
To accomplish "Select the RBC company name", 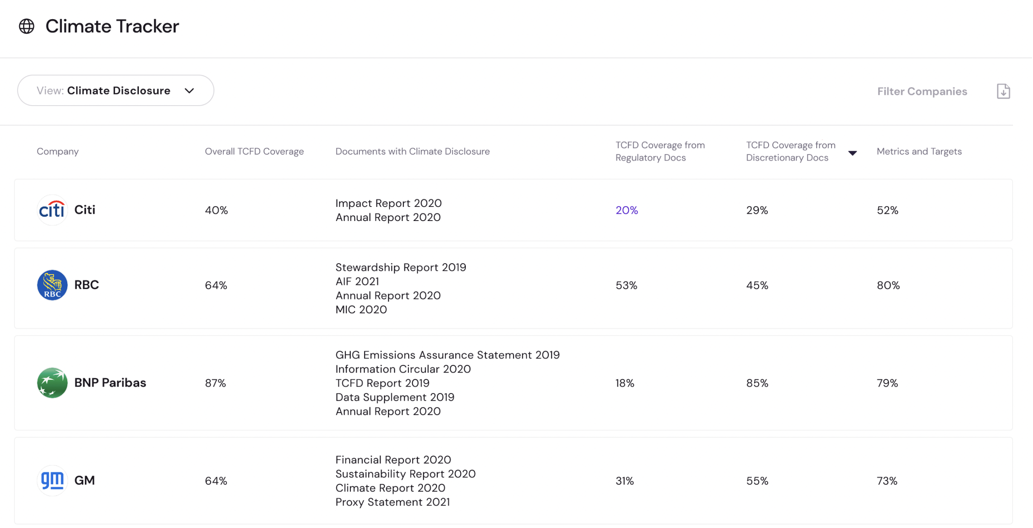I will click(86, 284).
